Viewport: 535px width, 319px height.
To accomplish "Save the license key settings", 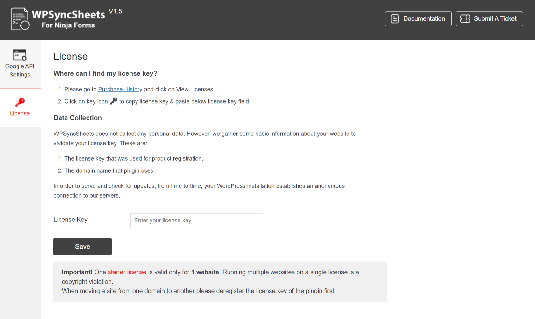I will coord(82,247).
